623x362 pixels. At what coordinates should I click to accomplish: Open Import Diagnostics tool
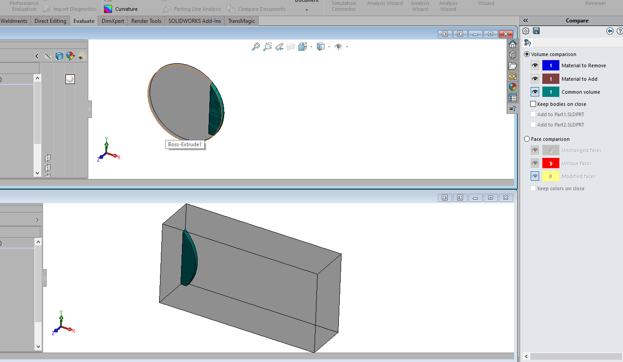click(x=69, y=9)
